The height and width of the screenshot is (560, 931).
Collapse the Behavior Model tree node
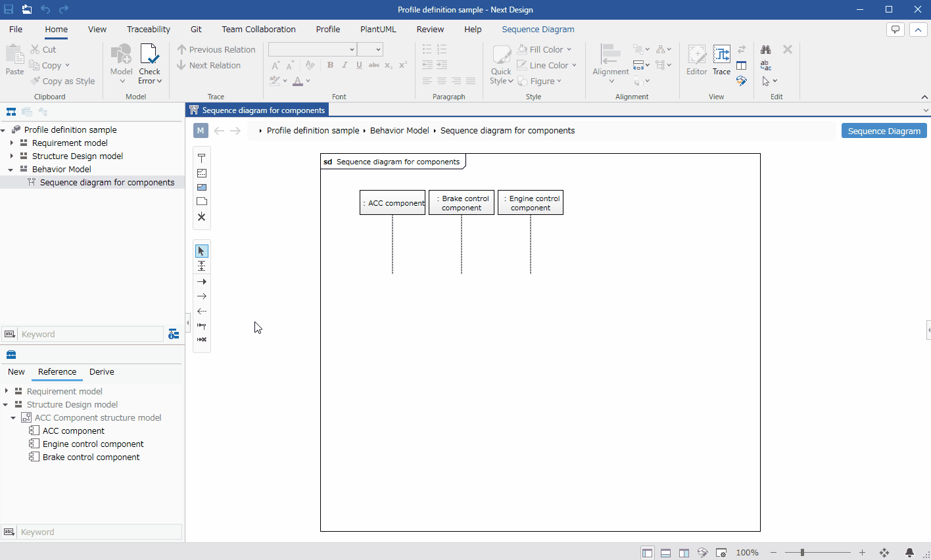coord(11,170)
